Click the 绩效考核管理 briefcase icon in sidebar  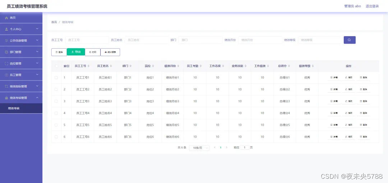click(x=6, y=98)
